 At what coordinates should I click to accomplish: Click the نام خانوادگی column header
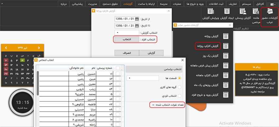coord(77,68)
